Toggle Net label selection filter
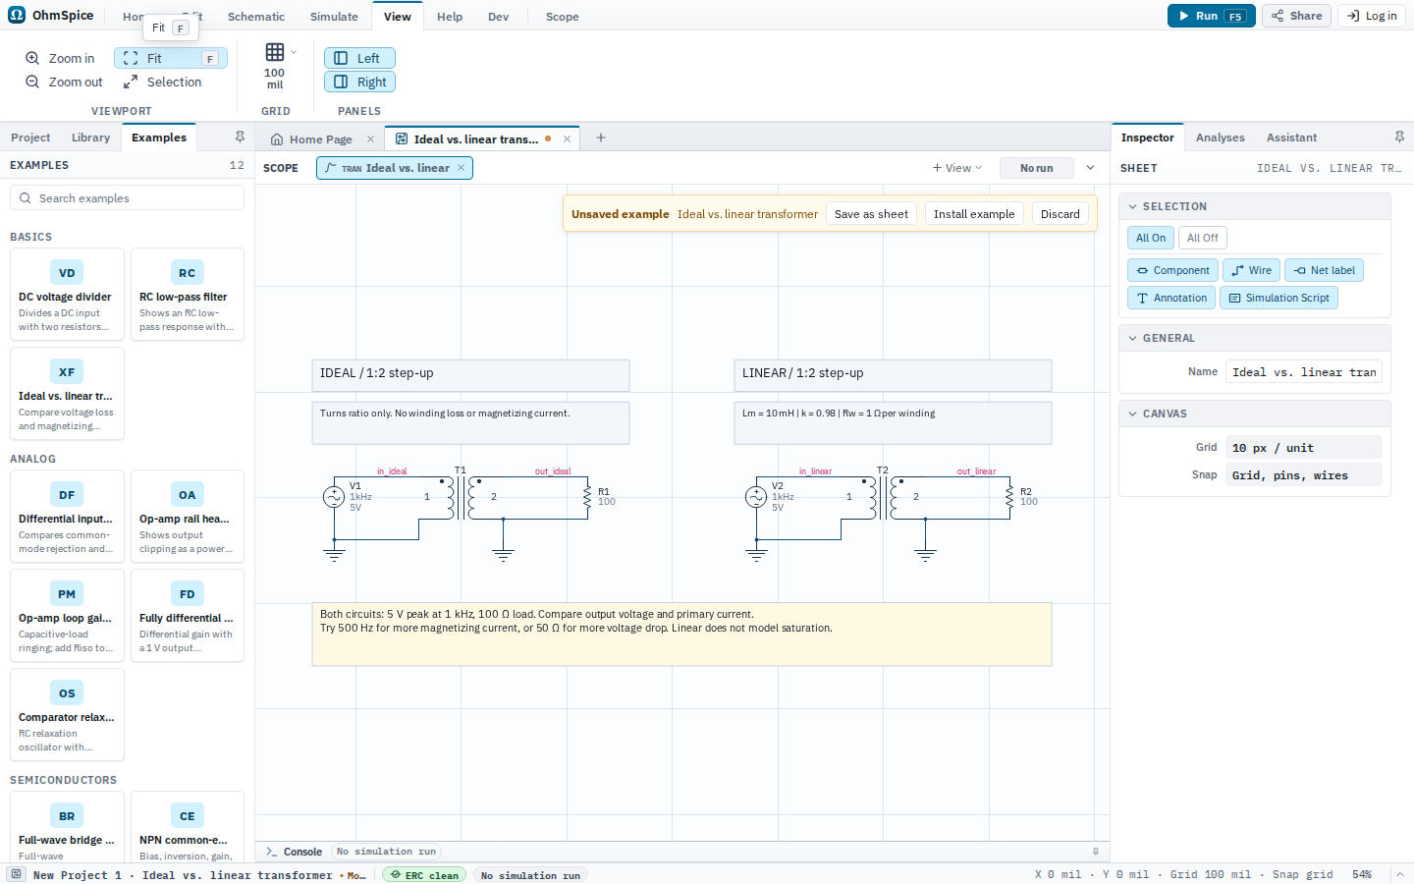 [1324, 270]
